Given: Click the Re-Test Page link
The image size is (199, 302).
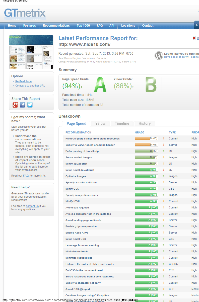Looking at the screenshot, I should click(23, 81).
